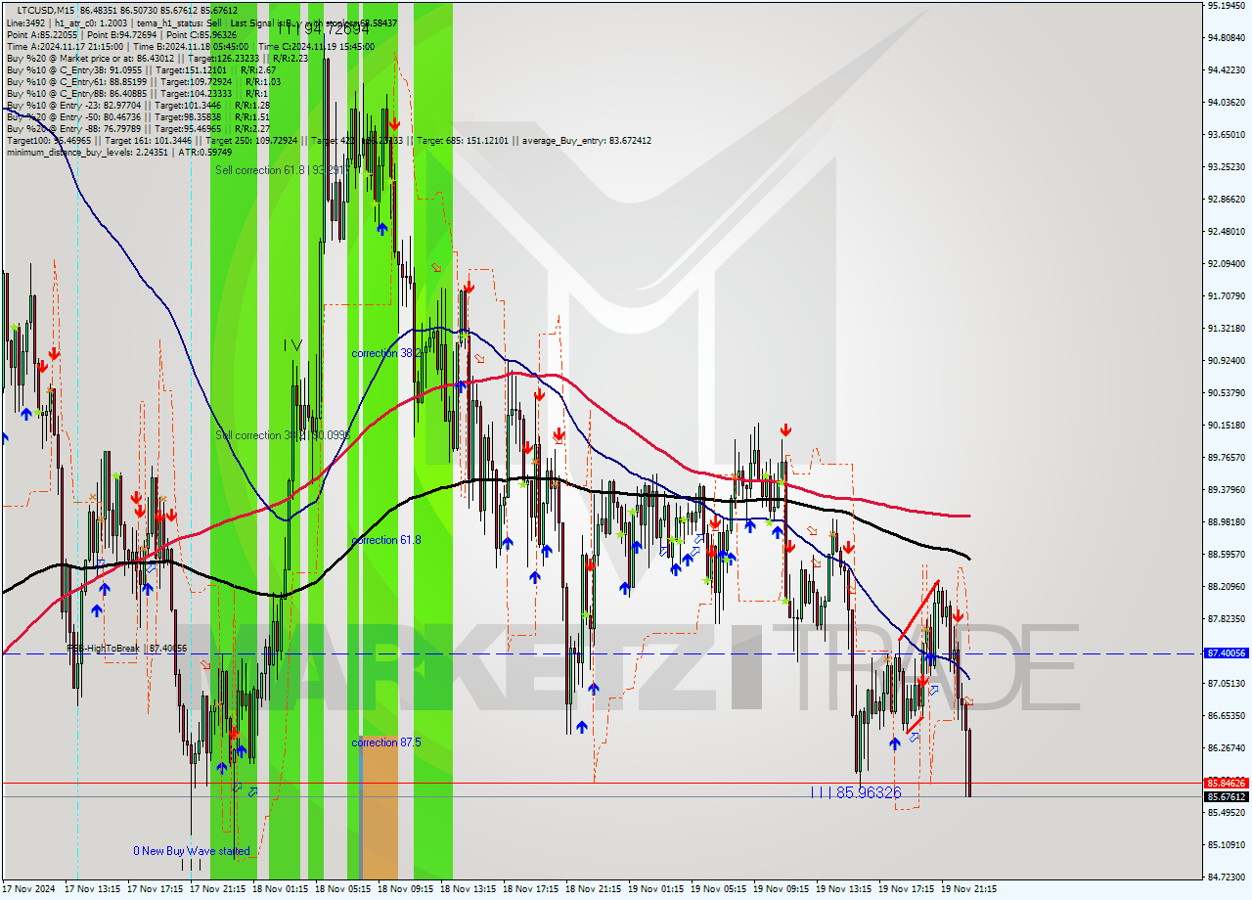This screenshot has width=1252, height=900.
Task: Click the 'correction 38.2' chart label
Action: coord(386,353)
